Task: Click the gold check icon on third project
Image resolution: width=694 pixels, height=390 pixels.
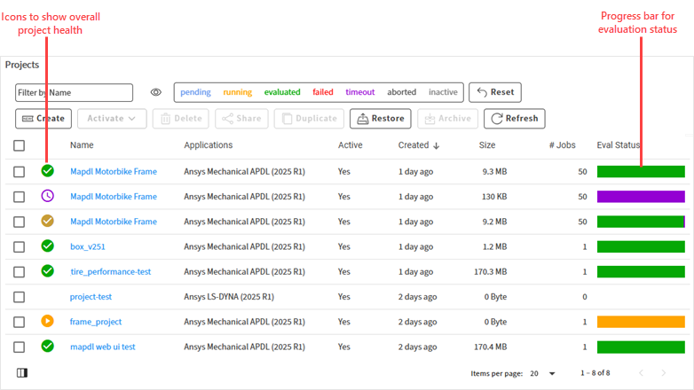Action: (48, 221)
